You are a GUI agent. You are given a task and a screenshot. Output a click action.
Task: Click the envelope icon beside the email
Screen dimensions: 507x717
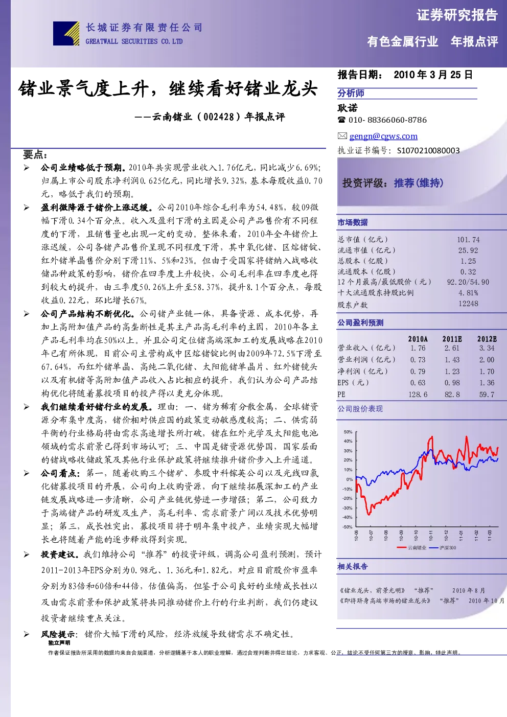pyautogui.click(x=342, y=136)
